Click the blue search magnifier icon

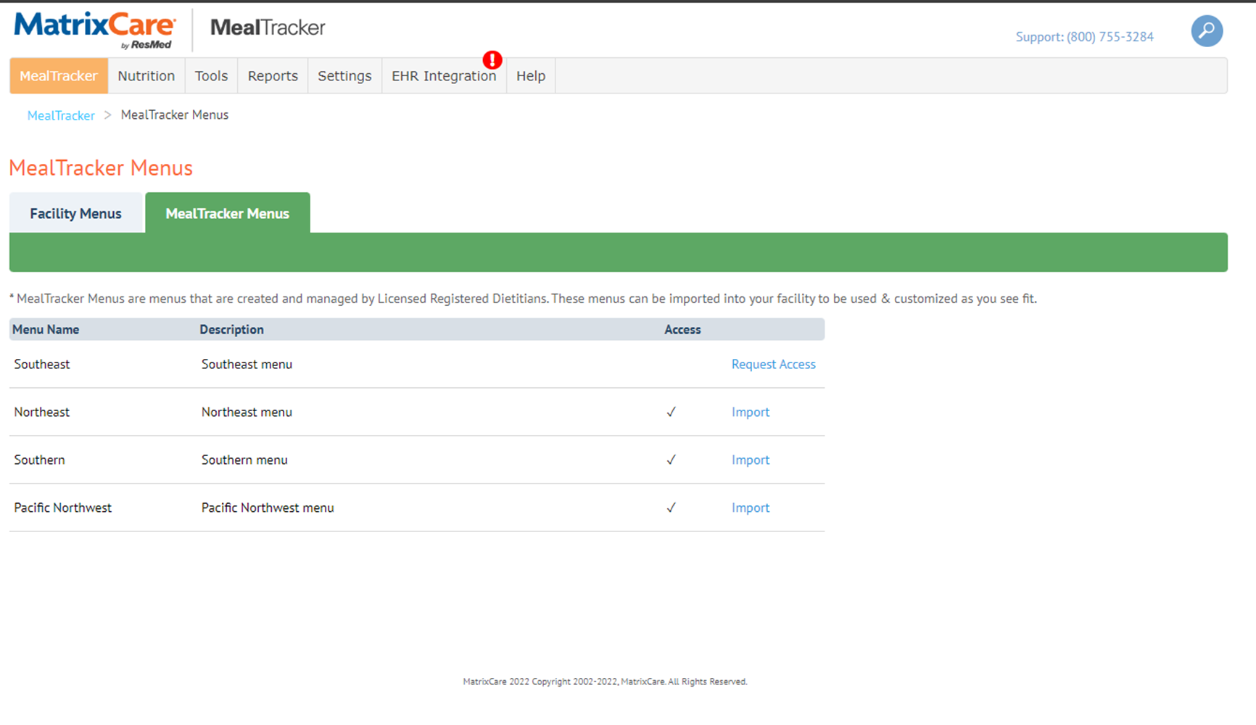tap(1207, 31)
